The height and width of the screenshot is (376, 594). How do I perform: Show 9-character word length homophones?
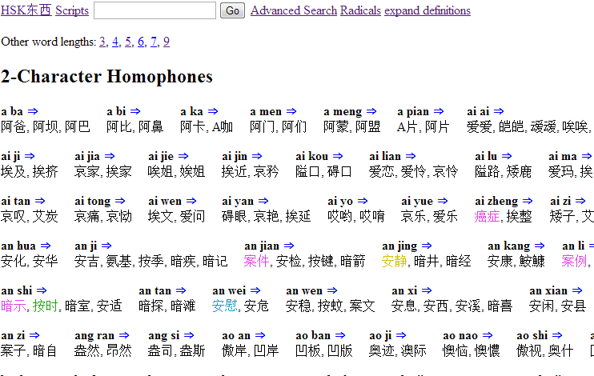[167, 42]
